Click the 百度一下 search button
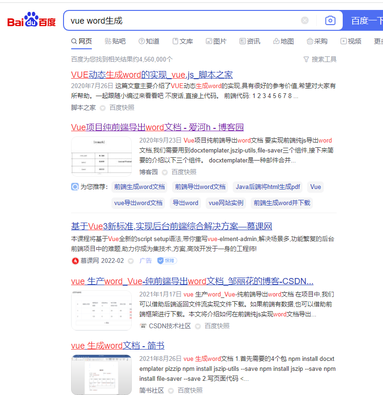Viewport: 383px width, 395px height. [x=363, y=20]
